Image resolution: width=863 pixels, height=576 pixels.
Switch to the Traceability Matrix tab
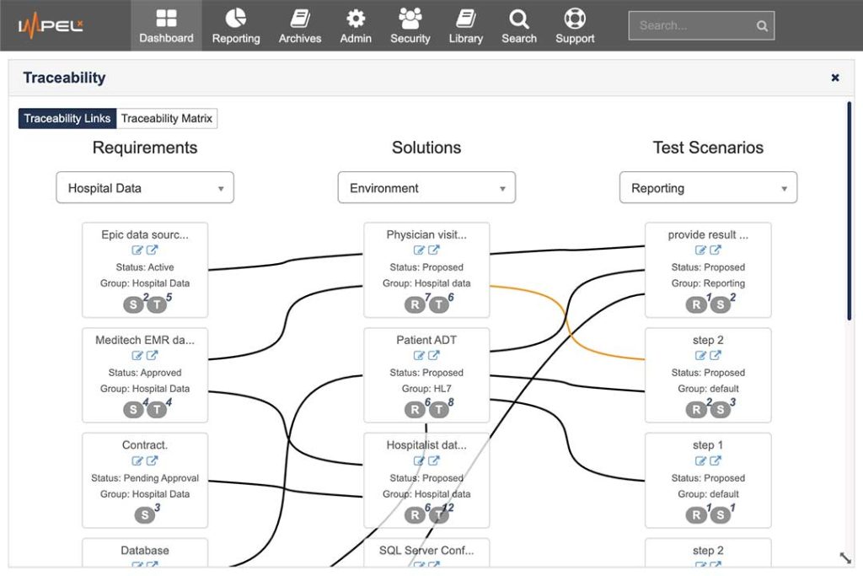[x=167, y=118]
